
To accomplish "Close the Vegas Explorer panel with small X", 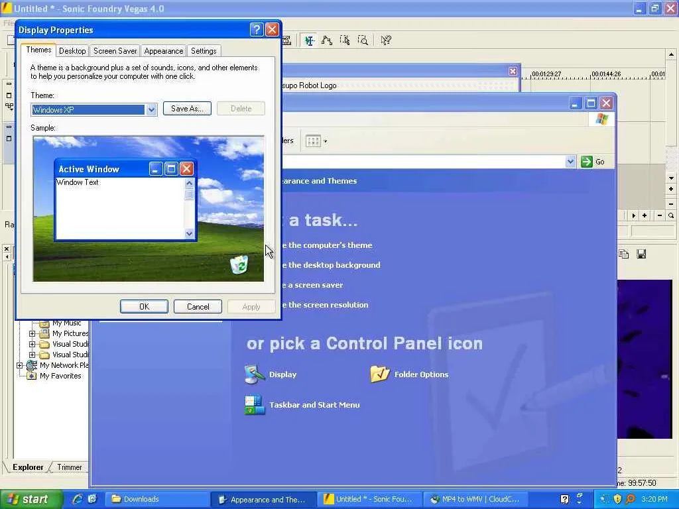I will point(7,249).
